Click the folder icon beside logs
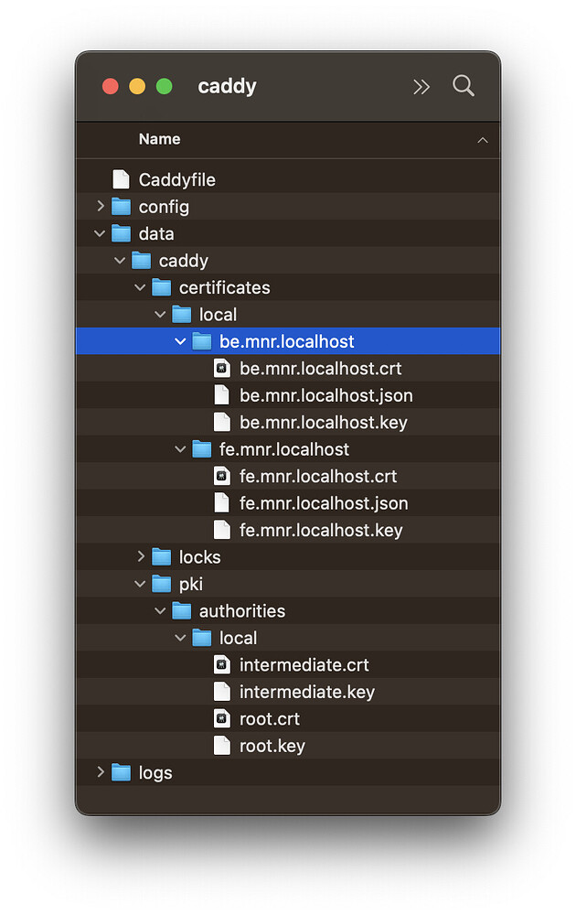This screenshot has width=576, height=915. (122, 772)
